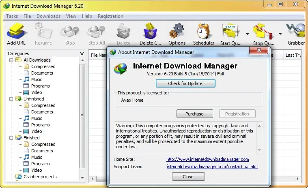Click the Purchase button
The image size is (308, 188).
tap(194, 114)
